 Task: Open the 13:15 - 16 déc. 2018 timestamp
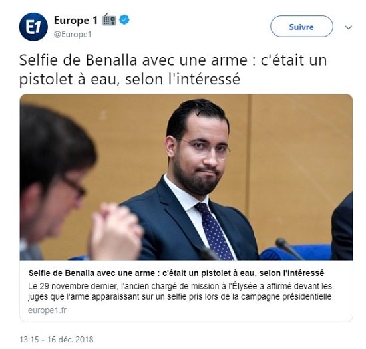pyautogui.click(x=57, y=340)
